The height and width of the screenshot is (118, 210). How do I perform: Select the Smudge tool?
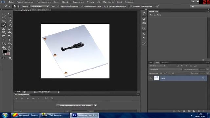[x=4, y=36]
